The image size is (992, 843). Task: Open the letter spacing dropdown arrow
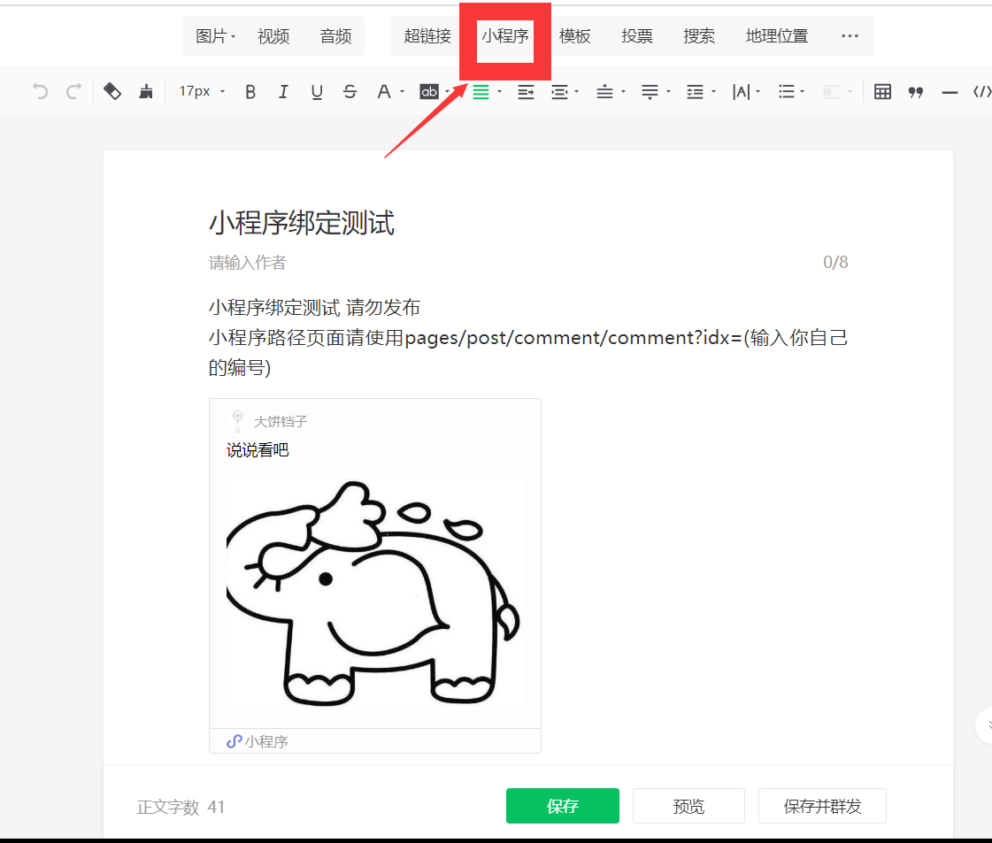757,92
